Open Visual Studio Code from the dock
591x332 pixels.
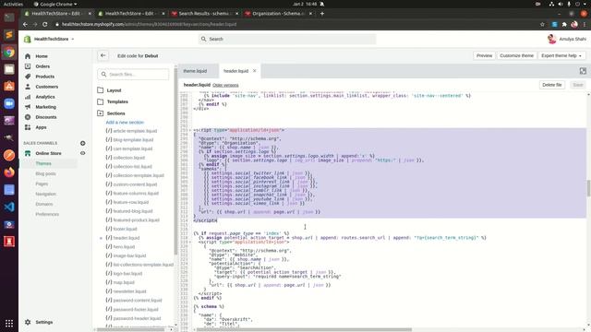coord(9,207)
